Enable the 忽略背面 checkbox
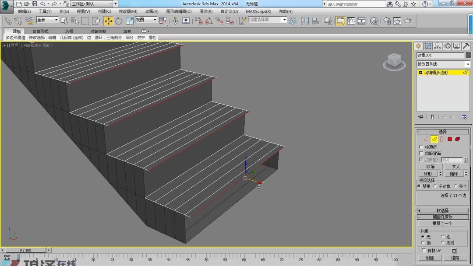 point(420,153)
